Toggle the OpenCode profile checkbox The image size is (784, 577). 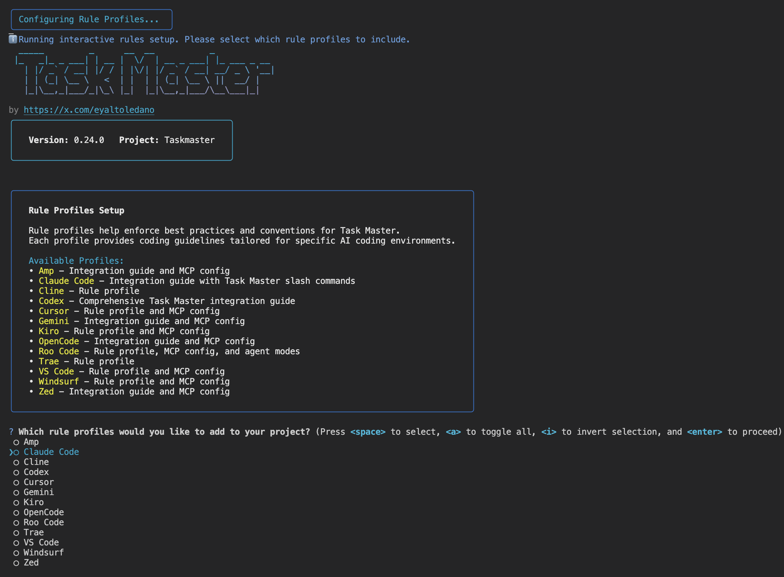pyautogui.click(x=16, y=513)
